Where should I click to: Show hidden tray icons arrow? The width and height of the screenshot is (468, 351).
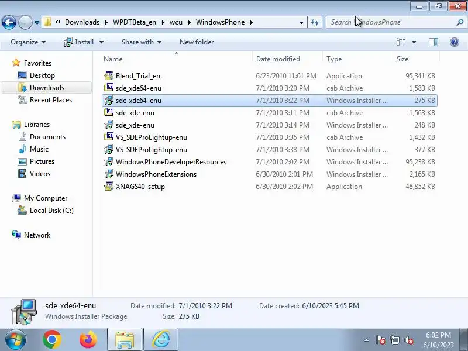[x=366, y=340]
